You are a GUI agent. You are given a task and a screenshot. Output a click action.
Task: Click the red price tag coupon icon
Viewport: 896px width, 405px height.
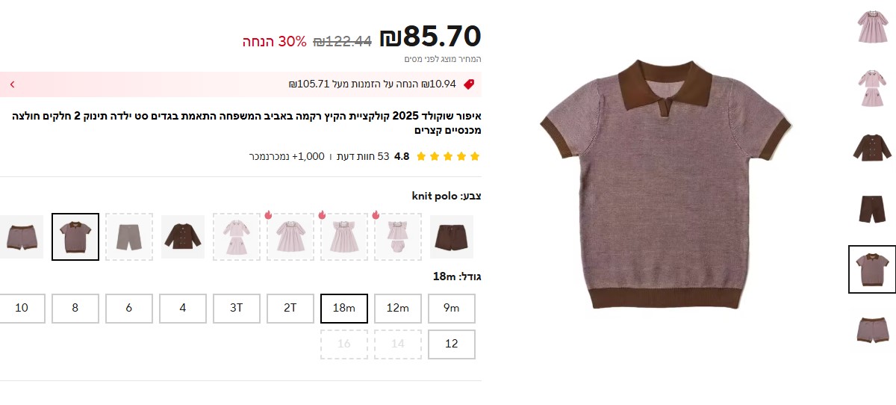469,84
